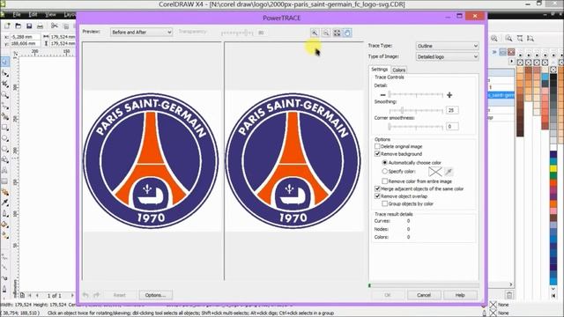Click the Detail slider track
The height and width of the screenshot is (317, 564).
[416, 95]
